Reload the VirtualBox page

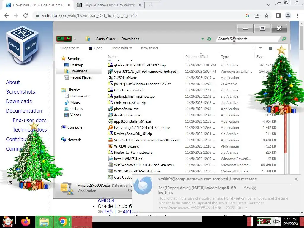[x=26, y=15]
